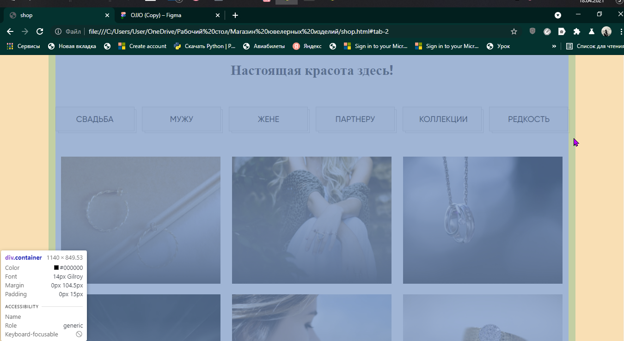Open the profile avatar menu

(x=606, y=31)
